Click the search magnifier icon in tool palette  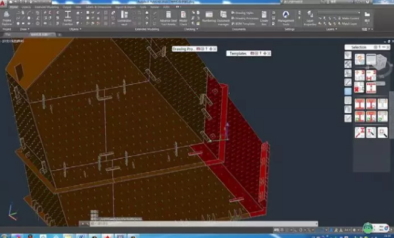[x=382, y=132]
